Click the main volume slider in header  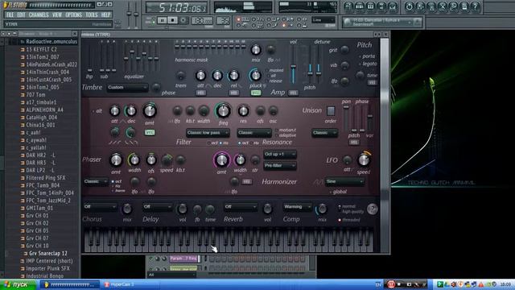click(129, 13)
